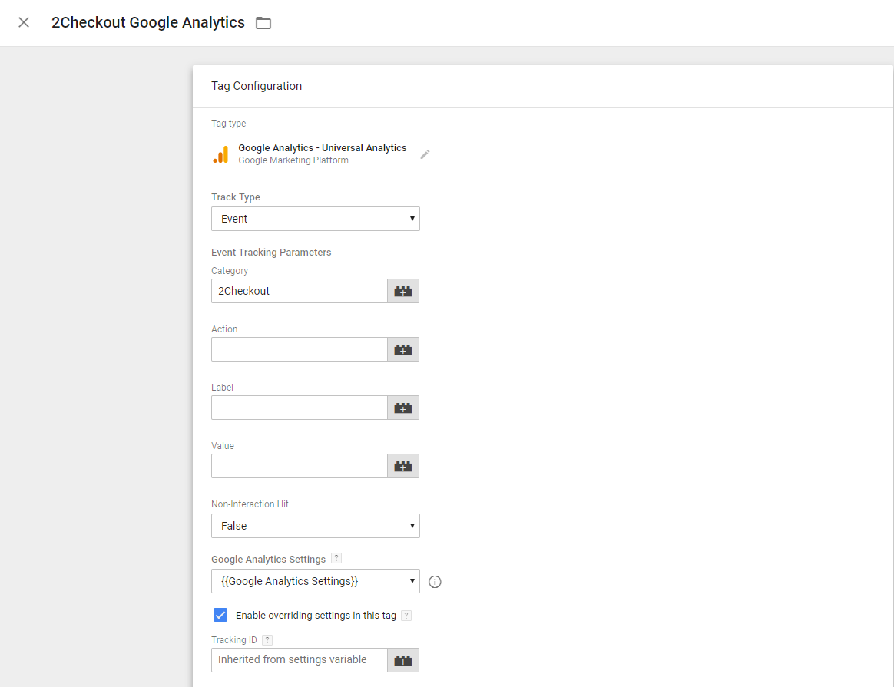Click the Google Analytics - Universal Analytics tag type
894x687 pixels.
(322, 148)
